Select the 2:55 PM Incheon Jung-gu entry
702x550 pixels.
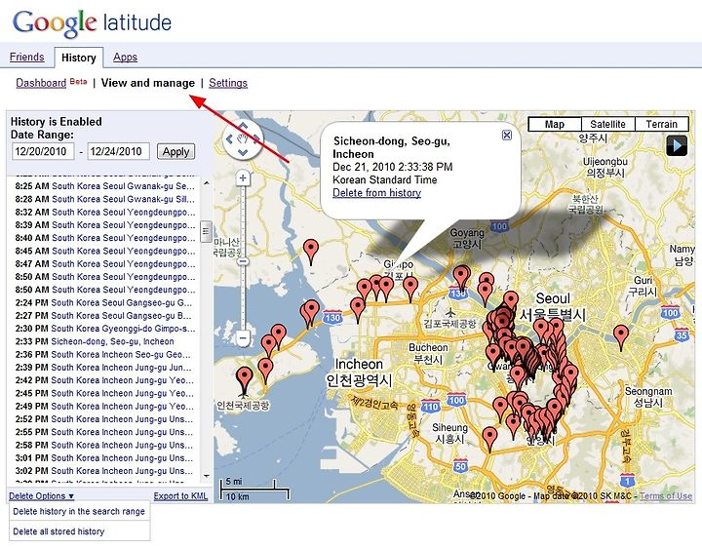coord(104,432)
